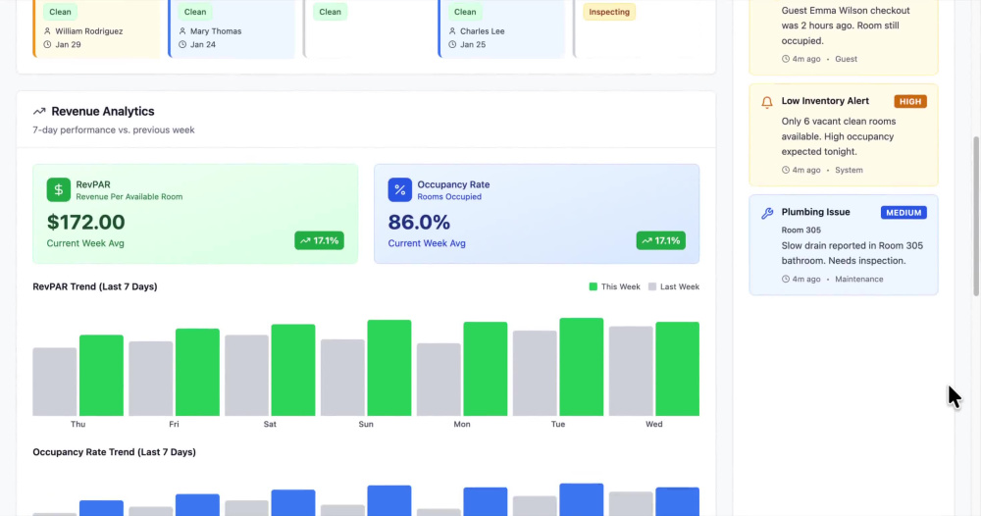Click the 7-day performance vs. previous week text
The image size is (981, 516).
[113, 130]
